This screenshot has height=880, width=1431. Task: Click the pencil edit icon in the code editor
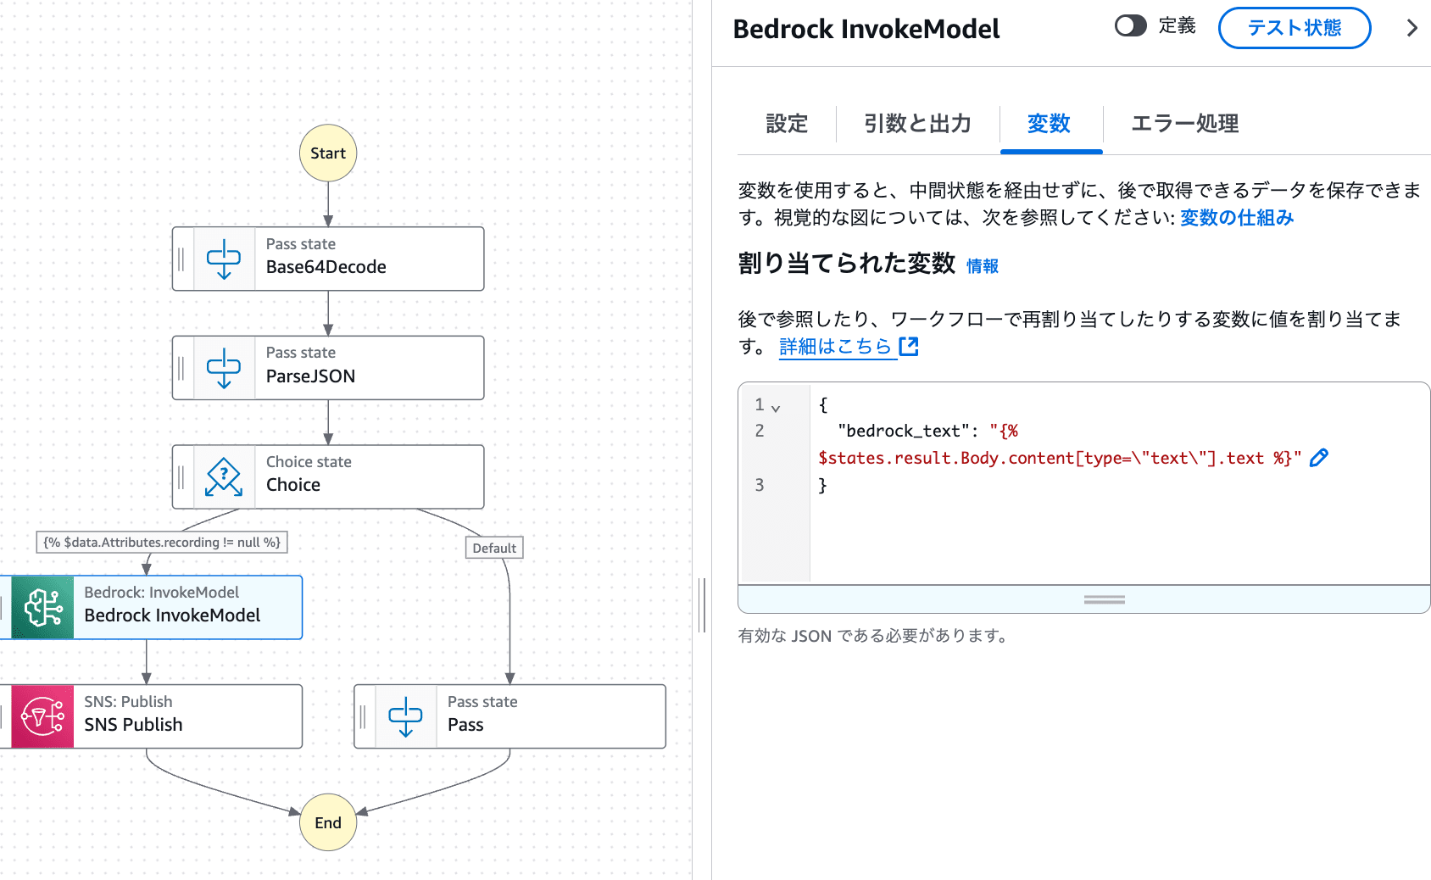tap(1319, 458)
